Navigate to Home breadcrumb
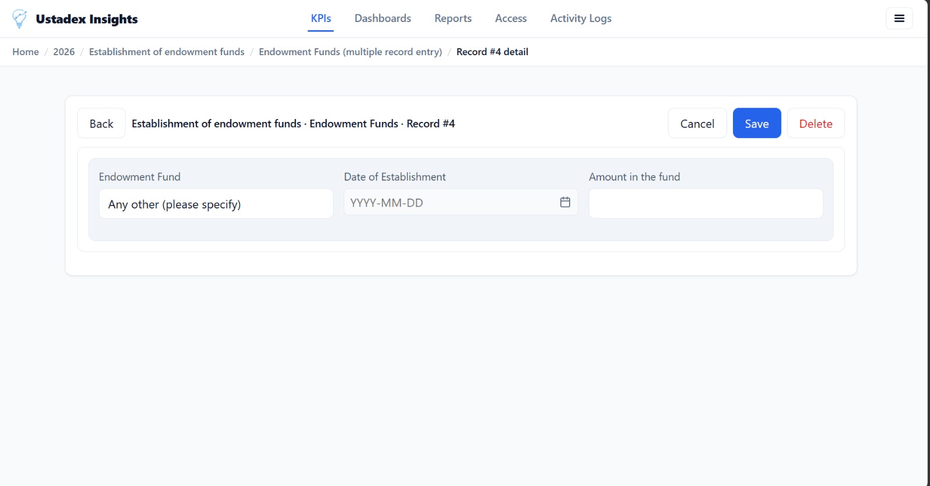Screen dimensions: 930x486 point(26,52)
